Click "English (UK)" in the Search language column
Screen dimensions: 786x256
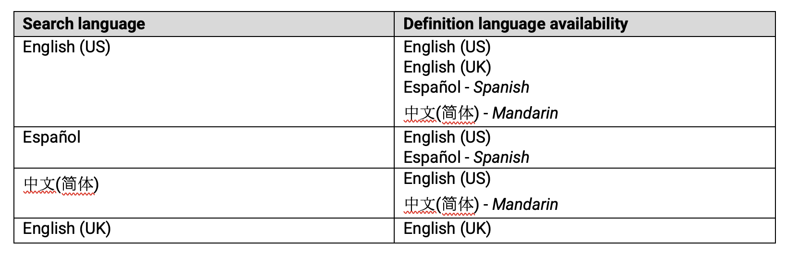pos(67,229)
